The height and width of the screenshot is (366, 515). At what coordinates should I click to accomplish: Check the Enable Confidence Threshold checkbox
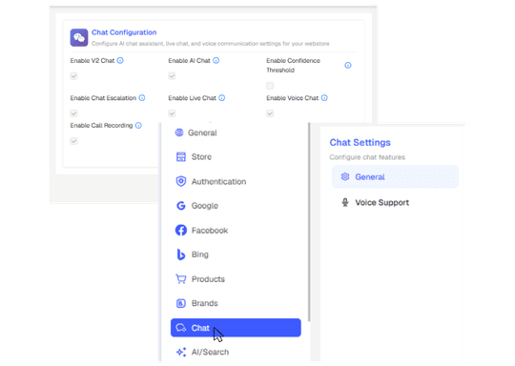click(x=270, y=86)
